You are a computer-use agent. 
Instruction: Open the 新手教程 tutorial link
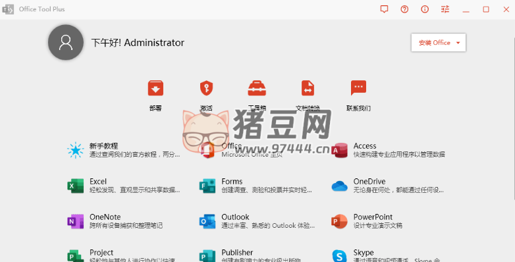click(104, 145)
